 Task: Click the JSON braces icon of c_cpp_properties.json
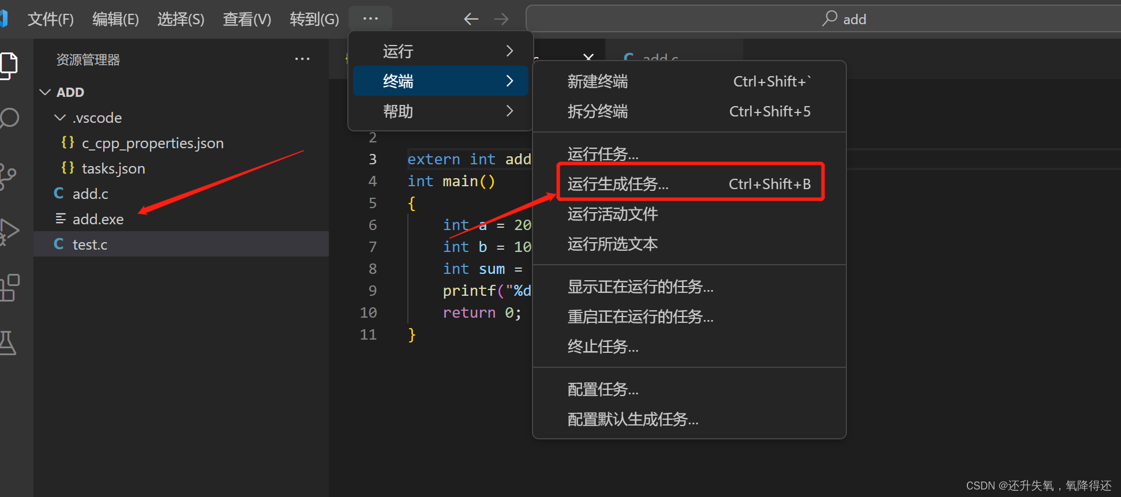pos(68,142)
